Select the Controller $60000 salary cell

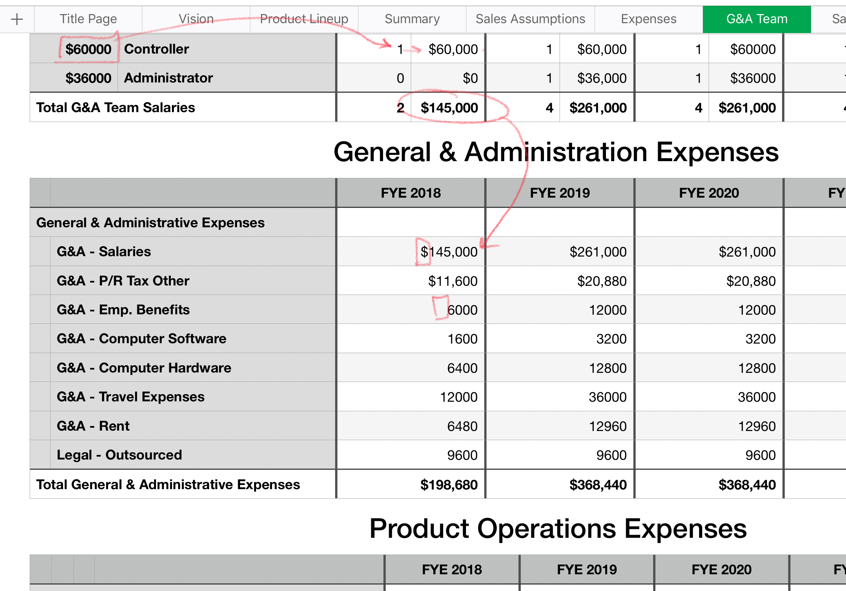88,49
